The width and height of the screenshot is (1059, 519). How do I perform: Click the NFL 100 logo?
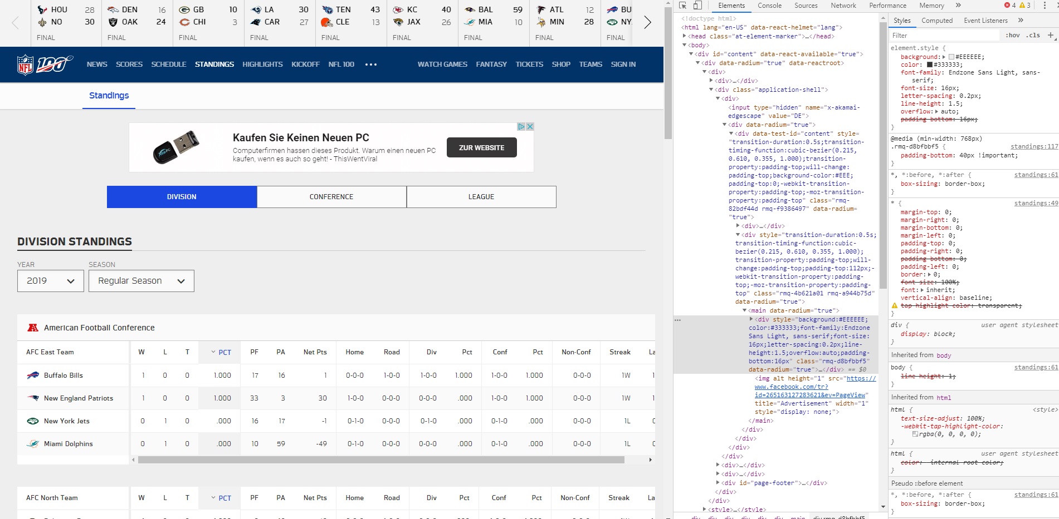[x=45, y=65]
